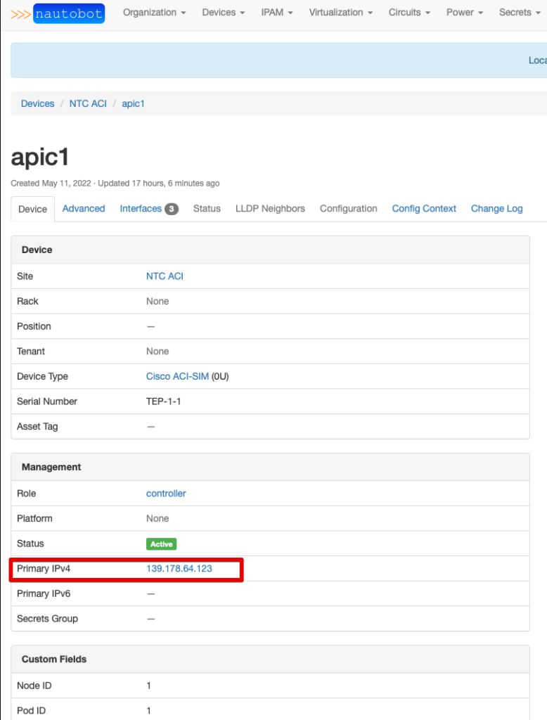The height and width of the screenshot is (720, 547).
Task: Click the Platform row label
Action: (34, 518)
